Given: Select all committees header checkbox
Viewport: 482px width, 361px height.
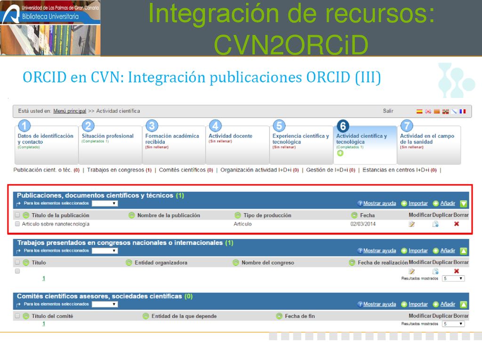Looking at the screenshot, I should tap(17, 315).
